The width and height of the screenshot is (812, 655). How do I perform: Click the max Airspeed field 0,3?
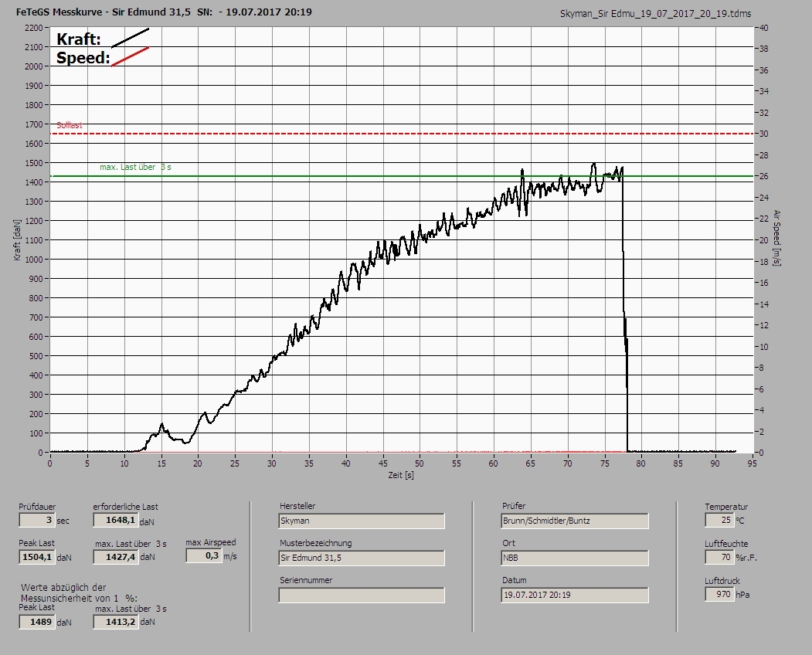[203, 555]
